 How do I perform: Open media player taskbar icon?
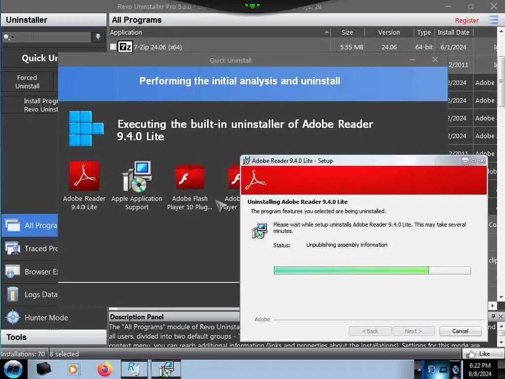pyautogui.click(x=73, y=369)
